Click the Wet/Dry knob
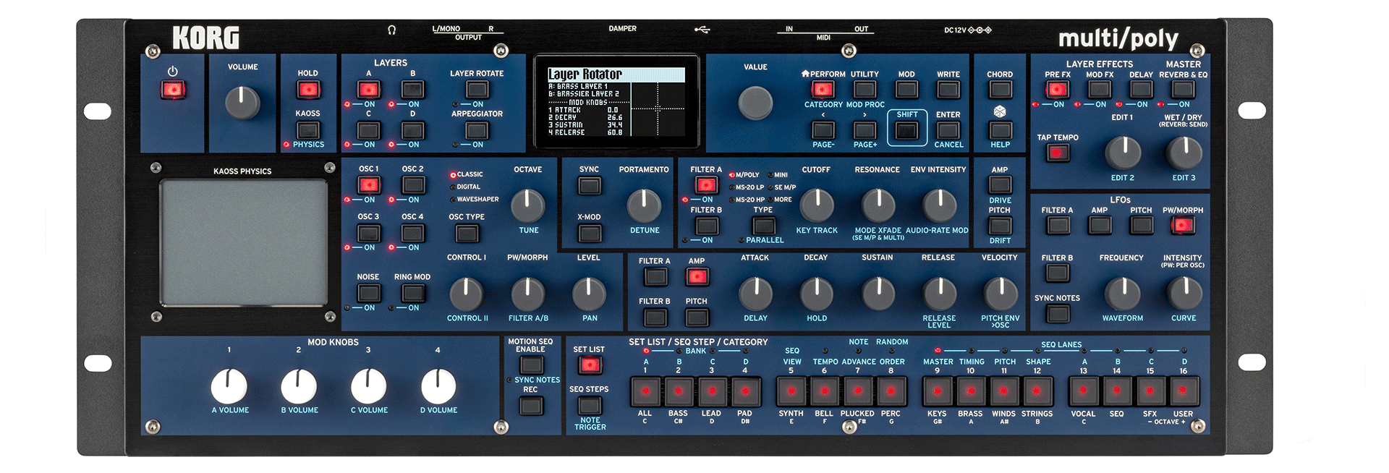 (1184, 153)
